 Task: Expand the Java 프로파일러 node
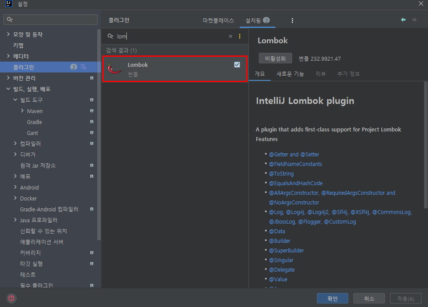[x=15, y=220]
